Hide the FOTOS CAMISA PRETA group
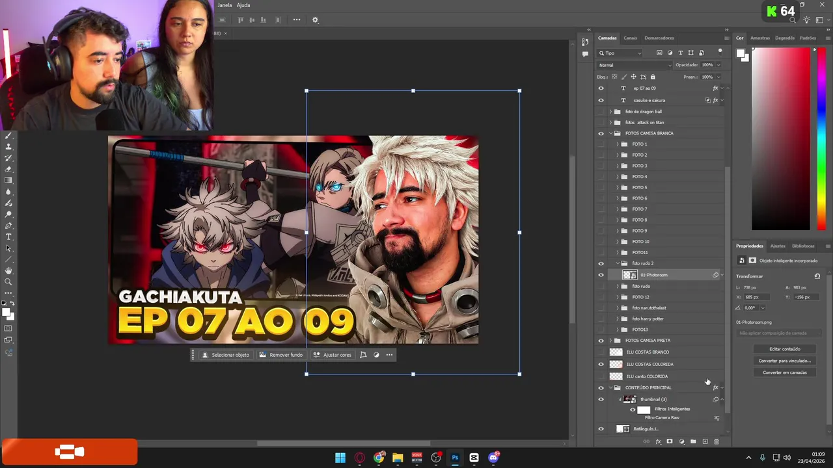833x468 pixels. coord(601,341)
